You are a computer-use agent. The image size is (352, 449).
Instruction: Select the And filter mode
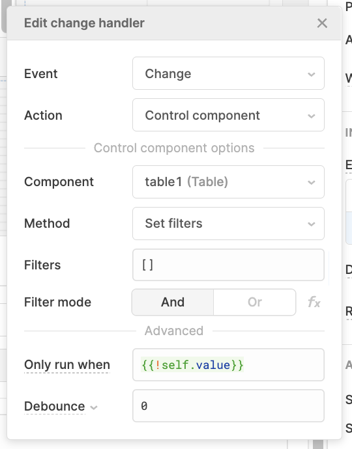[173, 302]
